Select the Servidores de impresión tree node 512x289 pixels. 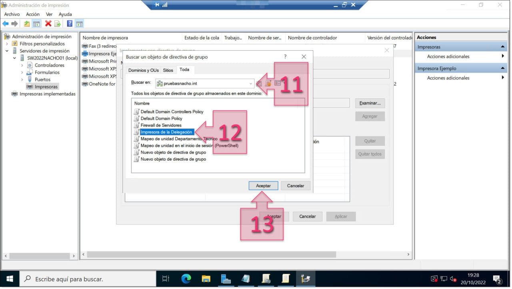(44, 51)
